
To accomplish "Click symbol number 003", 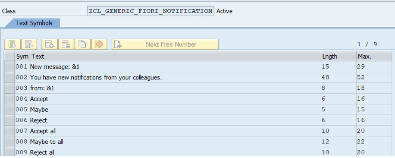I will pos(22,88).
